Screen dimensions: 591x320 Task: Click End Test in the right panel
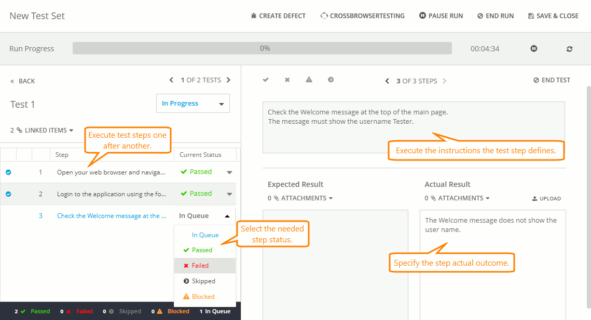point(552,80)
